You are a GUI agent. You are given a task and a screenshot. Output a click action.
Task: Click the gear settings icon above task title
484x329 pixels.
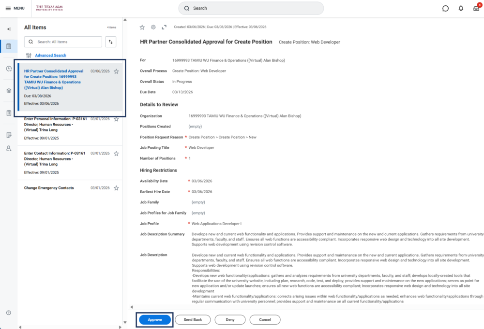point(153,27)
